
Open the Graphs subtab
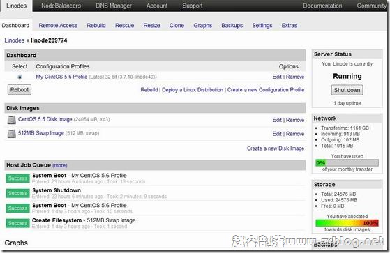point(203,25)
